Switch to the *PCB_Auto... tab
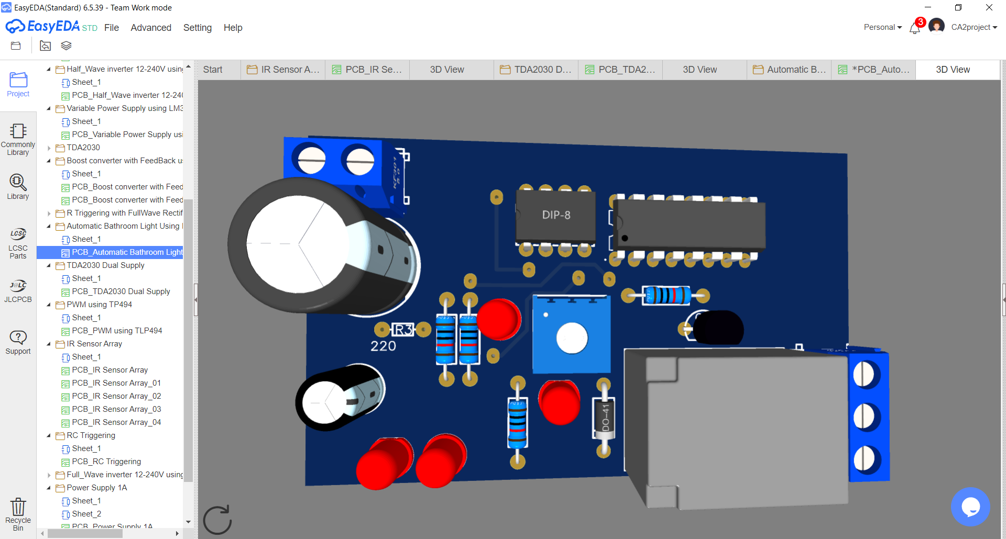 [873, 70]
